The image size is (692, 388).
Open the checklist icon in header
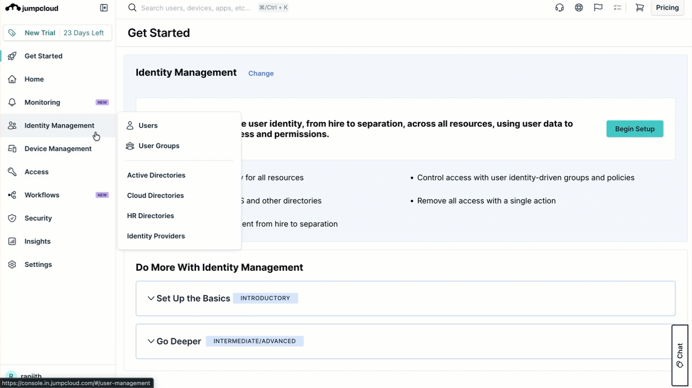pyautogui.click(x=618, y=8)
